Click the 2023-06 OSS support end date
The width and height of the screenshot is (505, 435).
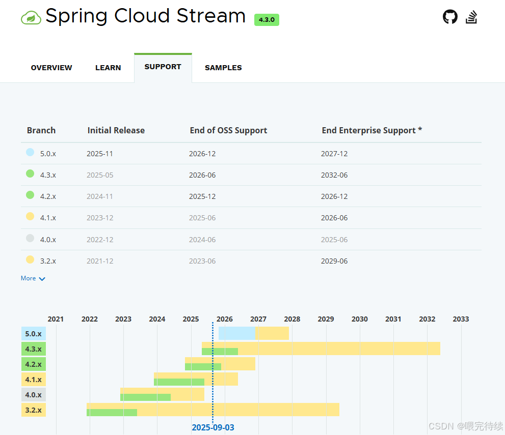pos(202,261)
